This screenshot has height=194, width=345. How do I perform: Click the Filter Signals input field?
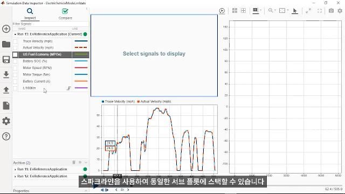click(x=51, y=24)
